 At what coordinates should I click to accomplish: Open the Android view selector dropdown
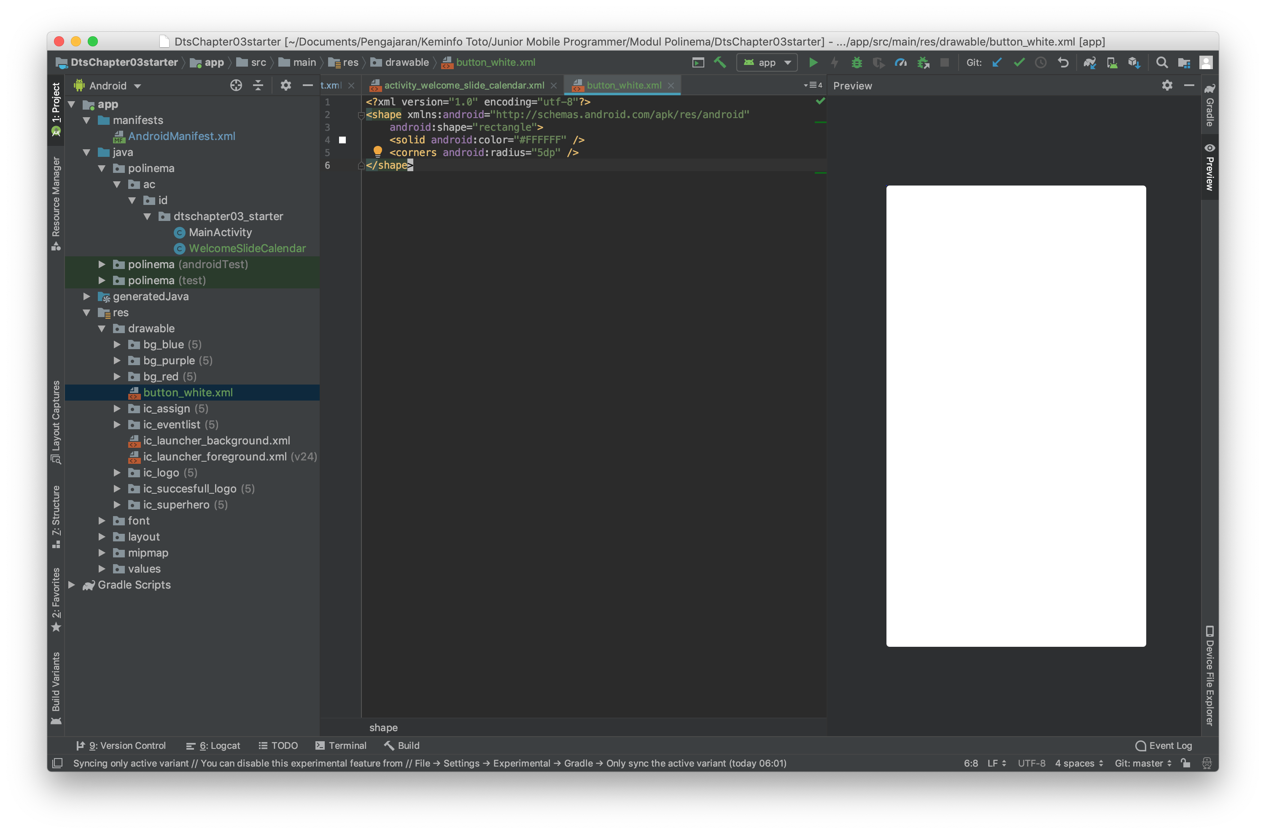[x=108, y=86]
